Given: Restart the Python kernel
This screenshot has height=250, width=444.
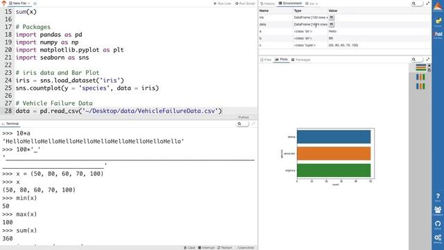Looking at the screenshot, I should (x=225, y=248).
